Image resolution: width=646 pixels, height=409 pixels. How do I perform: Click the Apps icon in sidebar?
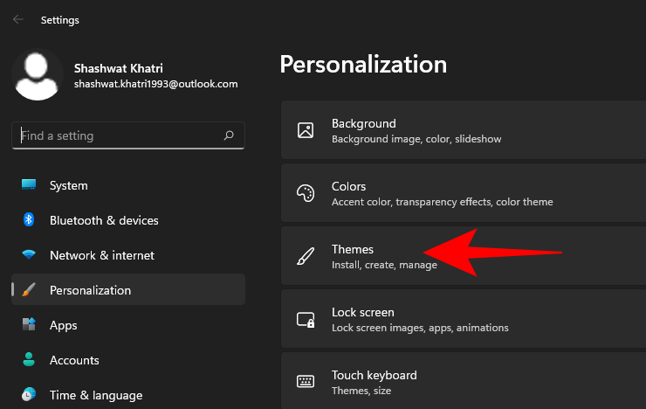click(x=29, y=325)
